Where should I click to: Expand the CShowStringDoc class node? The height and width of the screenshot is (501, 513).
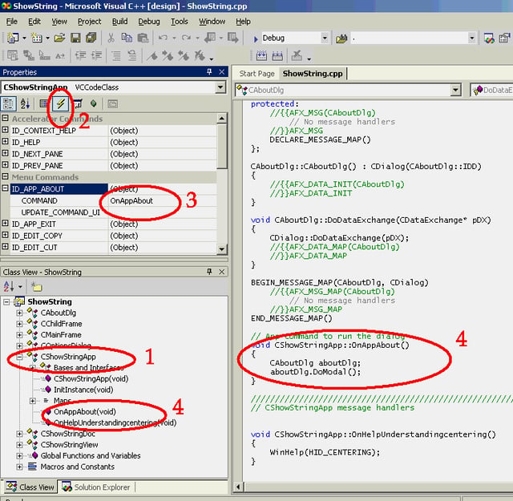pos(19,434)
